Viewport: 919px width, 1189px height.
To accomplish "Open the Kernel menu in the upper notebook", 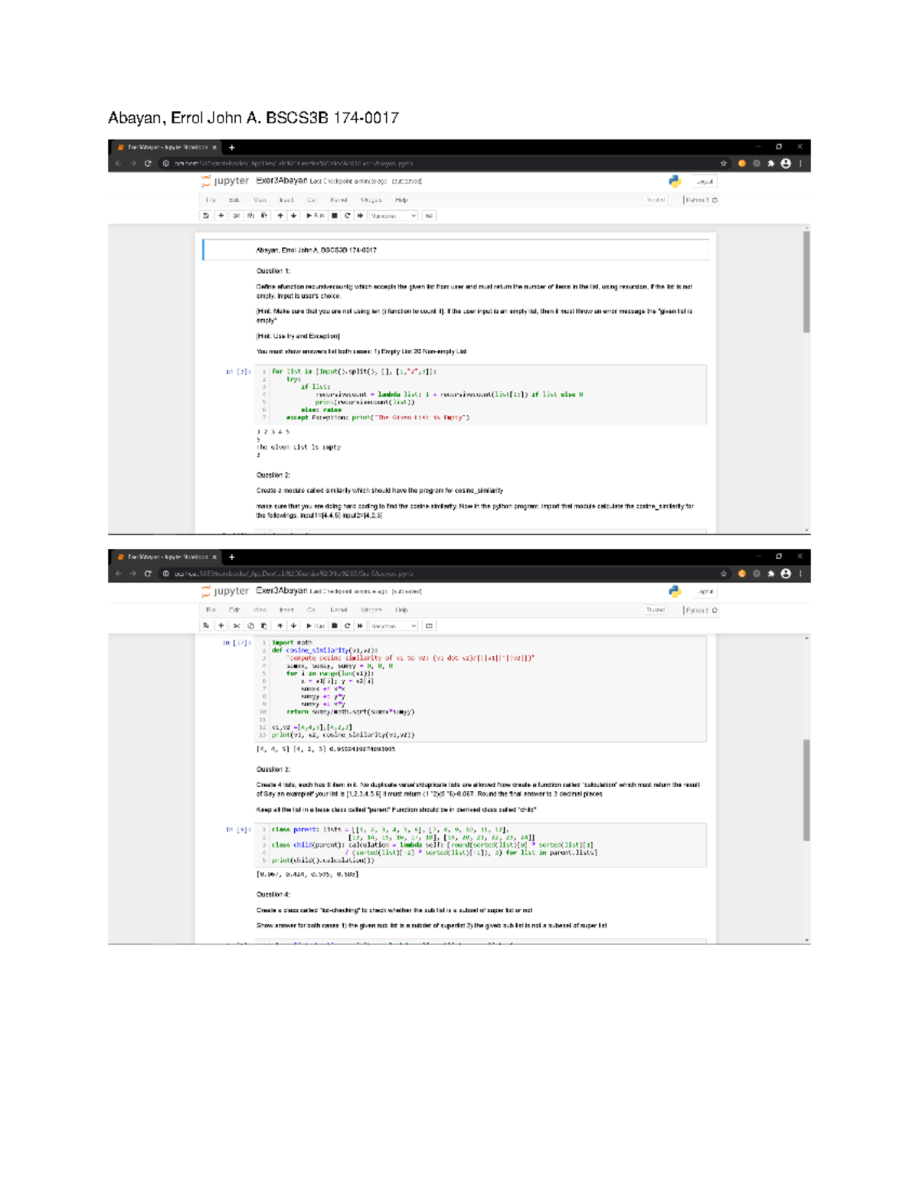I will click(x=338, y=200).
